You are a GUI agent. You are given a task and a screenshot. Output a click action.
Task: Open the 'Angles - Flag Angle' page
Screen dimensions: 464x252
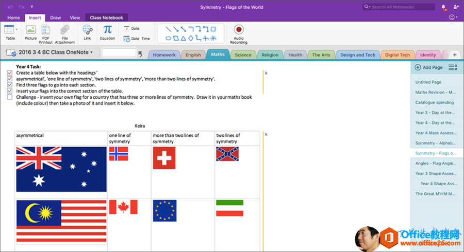click(436, 163)
